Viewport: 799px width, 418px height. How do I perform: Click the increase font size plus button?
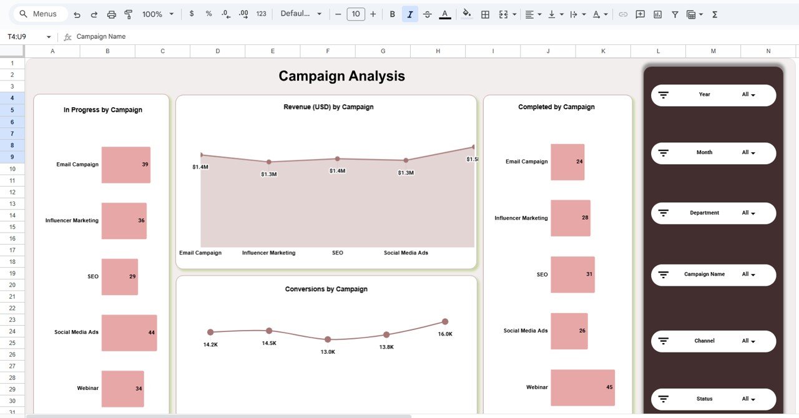pyautogui.click(x=373, y=14)
